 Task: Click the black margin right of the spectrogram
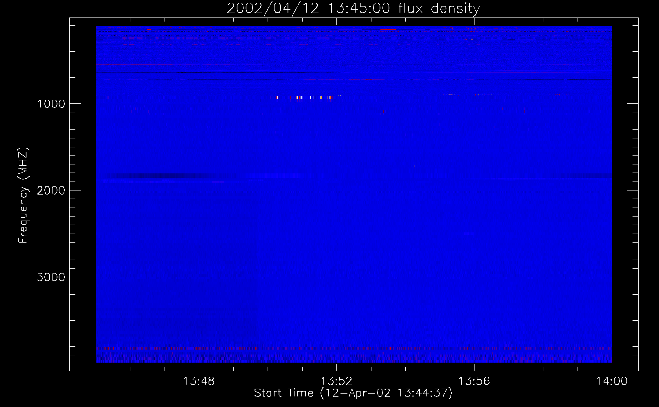click(624, 195)
